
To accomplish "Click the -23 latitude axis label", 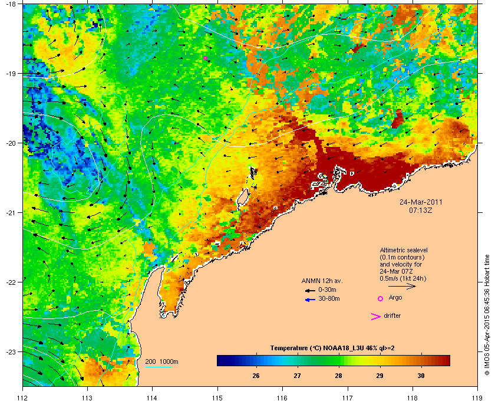I will (11, 351).
